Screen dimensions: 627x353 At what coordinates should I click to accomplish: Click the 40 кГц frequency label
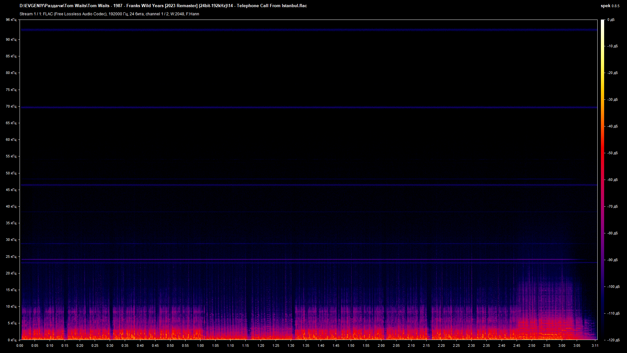point(11,206)
